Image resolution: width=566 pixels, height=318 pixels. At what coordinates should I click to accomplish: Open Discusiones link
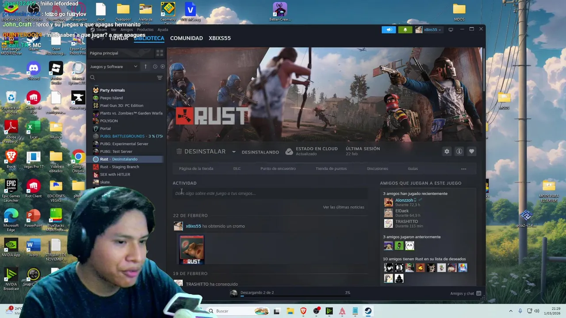pos(377,168)
